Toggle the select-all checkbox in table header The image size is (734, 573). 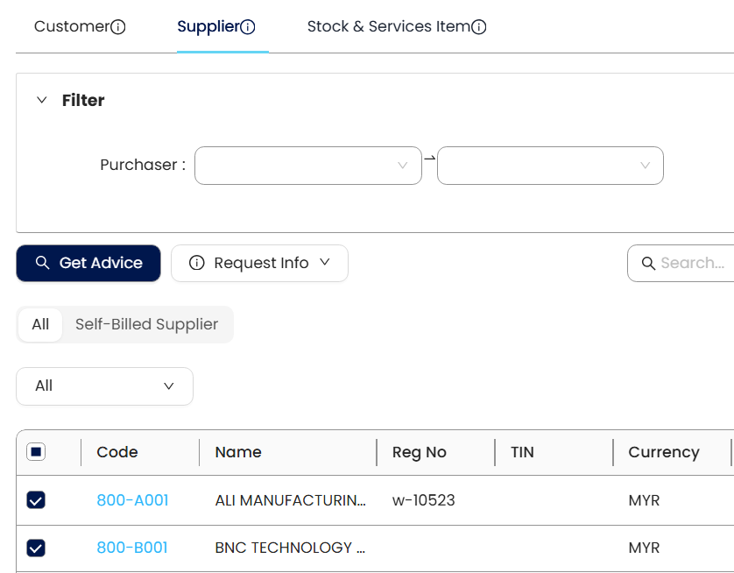point(37,452)
